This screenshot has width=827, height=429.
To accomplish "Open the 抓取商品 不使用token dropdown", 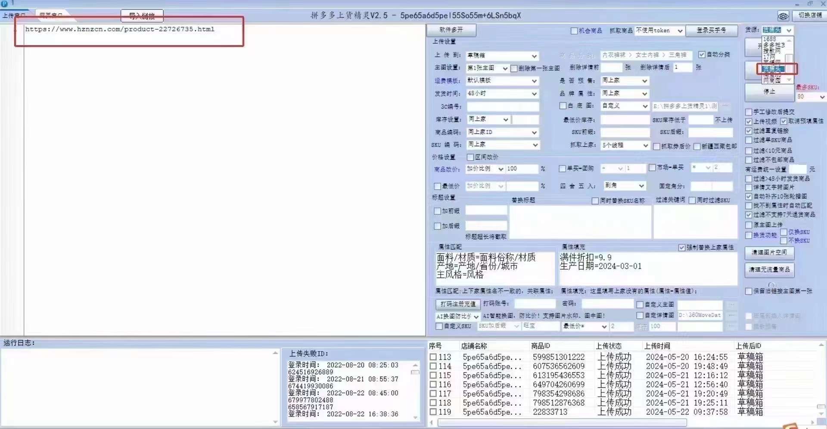I will point(659,31).
